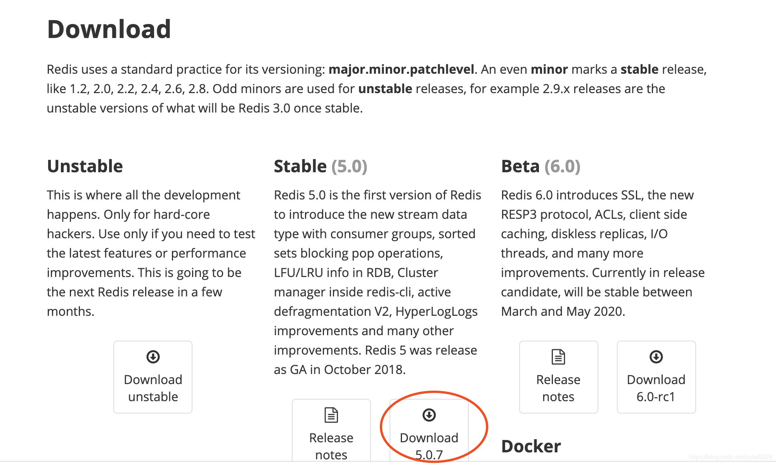The height and width of the screenshot is (464, 776).
Task: Open Beta 6.0 'Release notes' label
Action: click(x=558, y=388)
